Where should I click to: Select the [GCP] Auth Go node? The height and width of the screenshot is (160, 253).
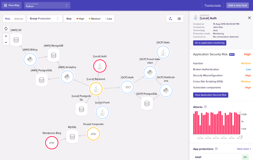pyautogui.click(x=127, y=87)
